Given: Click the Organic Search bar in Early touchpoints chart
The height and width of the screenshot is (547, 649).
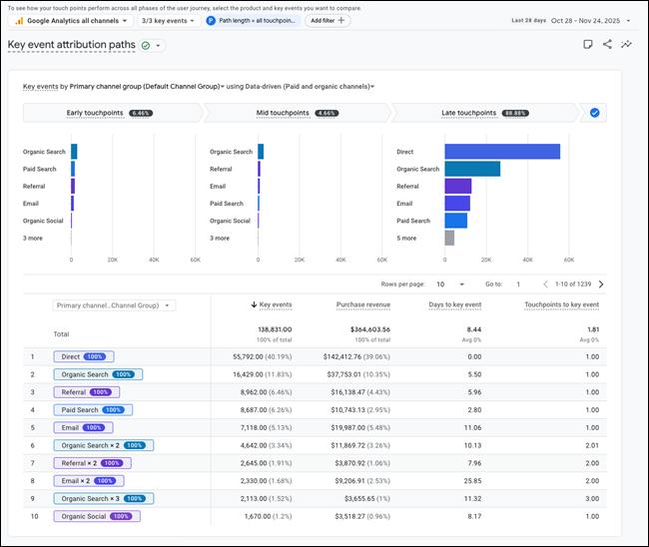Looking at the screenshot, I should (x=74, y=152).
